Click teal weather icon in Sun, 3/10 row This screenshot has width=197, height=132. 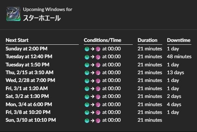(87, 121)
